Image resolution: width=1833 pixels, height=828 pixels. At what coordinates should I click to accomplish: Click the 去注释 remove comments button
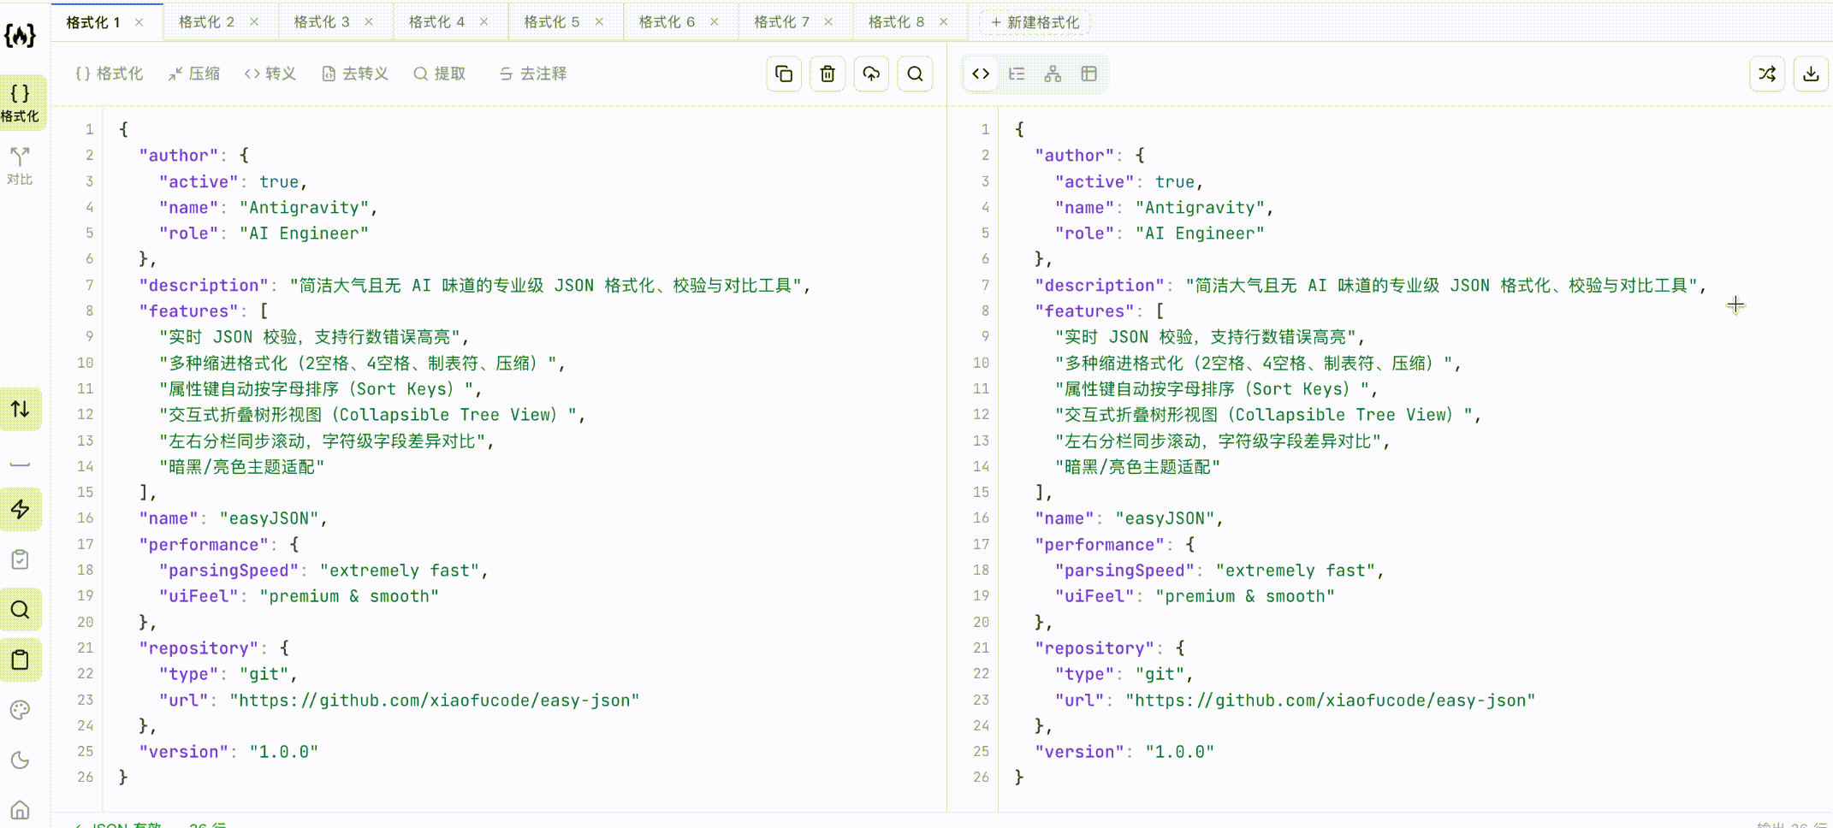click(533, 74)
